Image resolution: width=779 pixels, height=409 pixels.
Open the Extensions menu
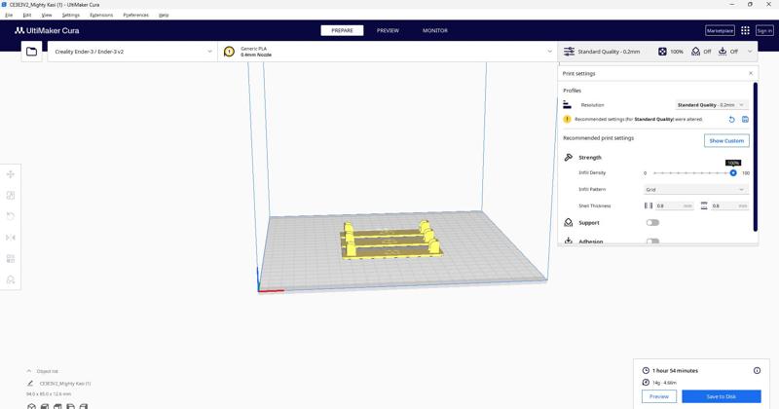(x=101, y=15)
